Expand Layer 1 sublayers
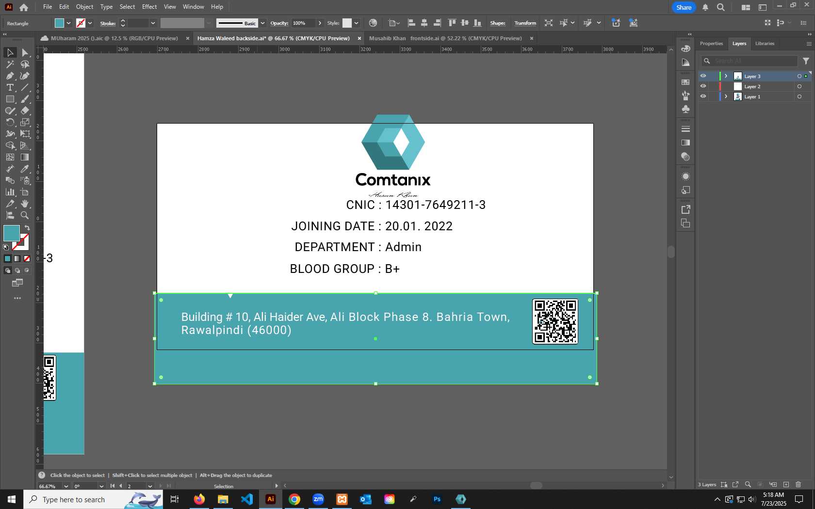815x509 pixels. click(726, 96)
